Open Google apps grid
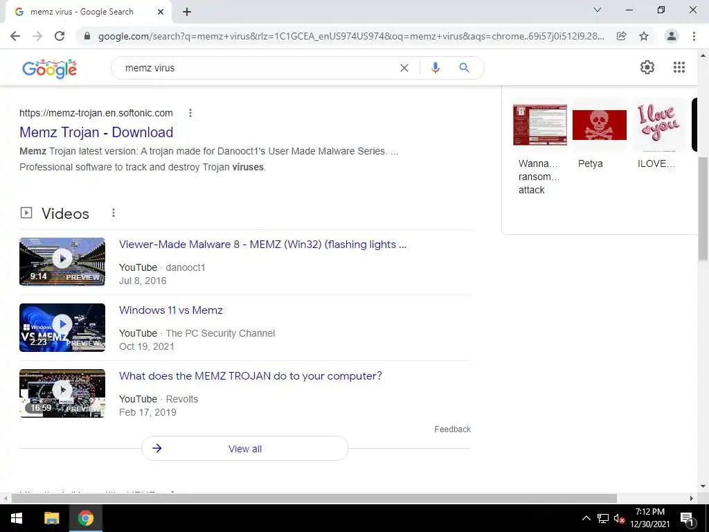The image size is (709, 532). click(679, 67)
